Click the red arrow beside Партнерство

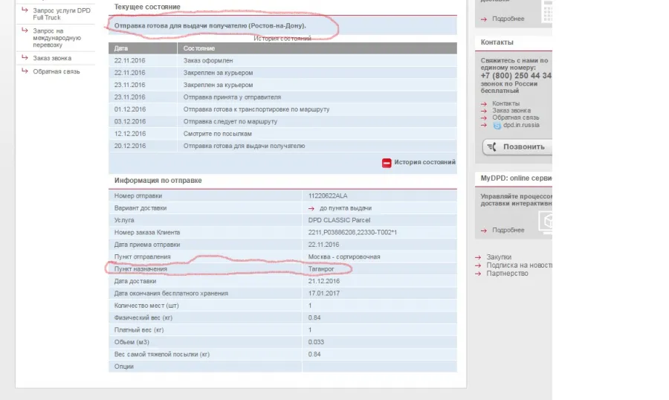coord(478,274)
